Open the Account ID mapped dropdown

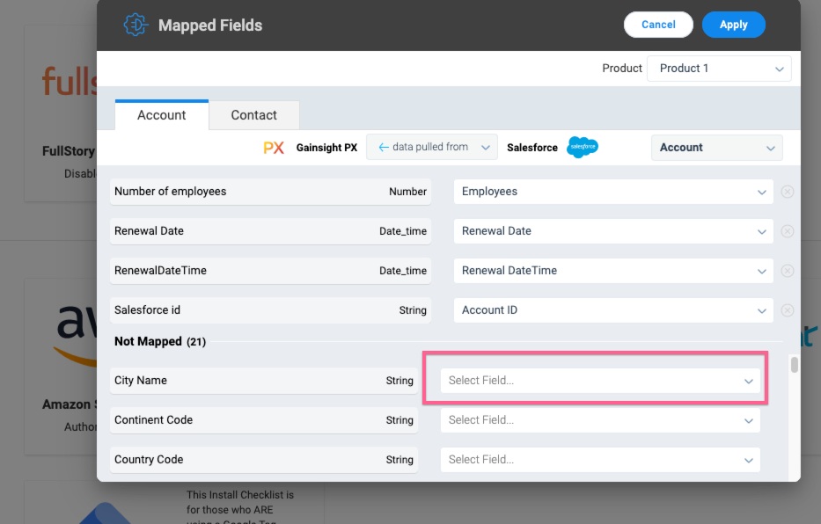(x=613, y=310)
